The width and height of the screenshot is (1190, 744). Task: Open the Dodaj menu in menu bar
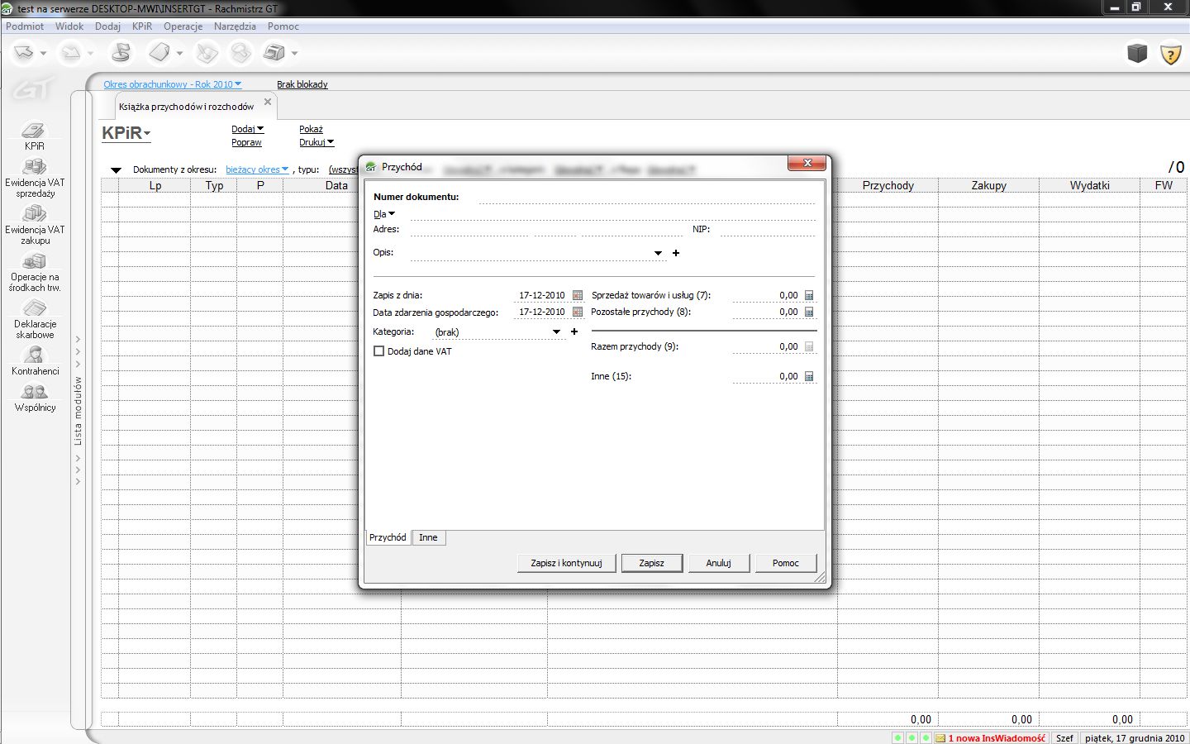107,26
